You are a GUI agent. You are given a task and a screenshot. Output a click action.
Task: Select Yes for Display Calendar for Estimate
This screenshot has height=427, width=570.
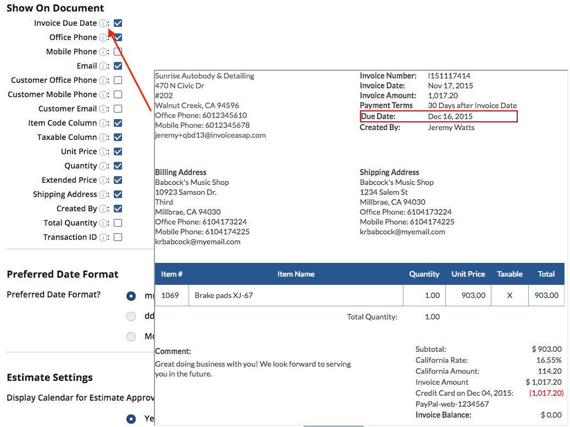pyautogui.click(x=131, y=419)
